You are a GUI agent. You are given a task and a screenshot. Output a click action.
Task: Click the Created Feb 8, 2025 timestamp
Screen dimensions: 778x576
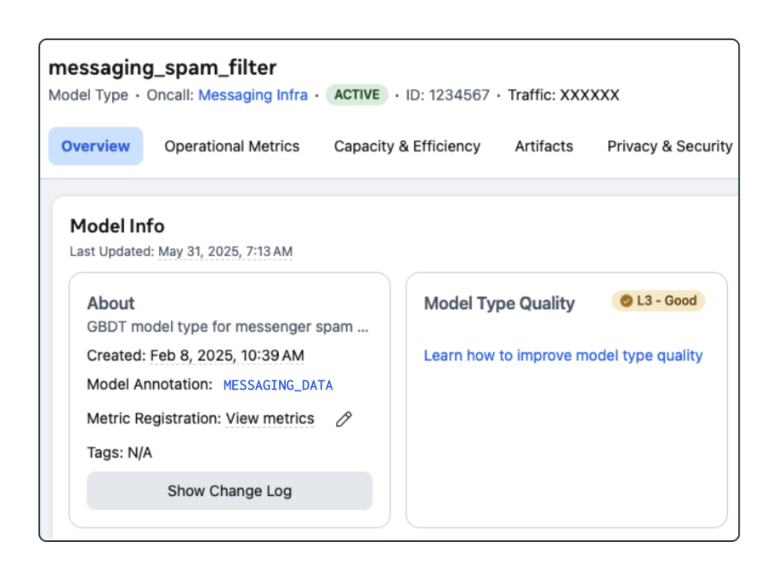click(x=227, y=356)
